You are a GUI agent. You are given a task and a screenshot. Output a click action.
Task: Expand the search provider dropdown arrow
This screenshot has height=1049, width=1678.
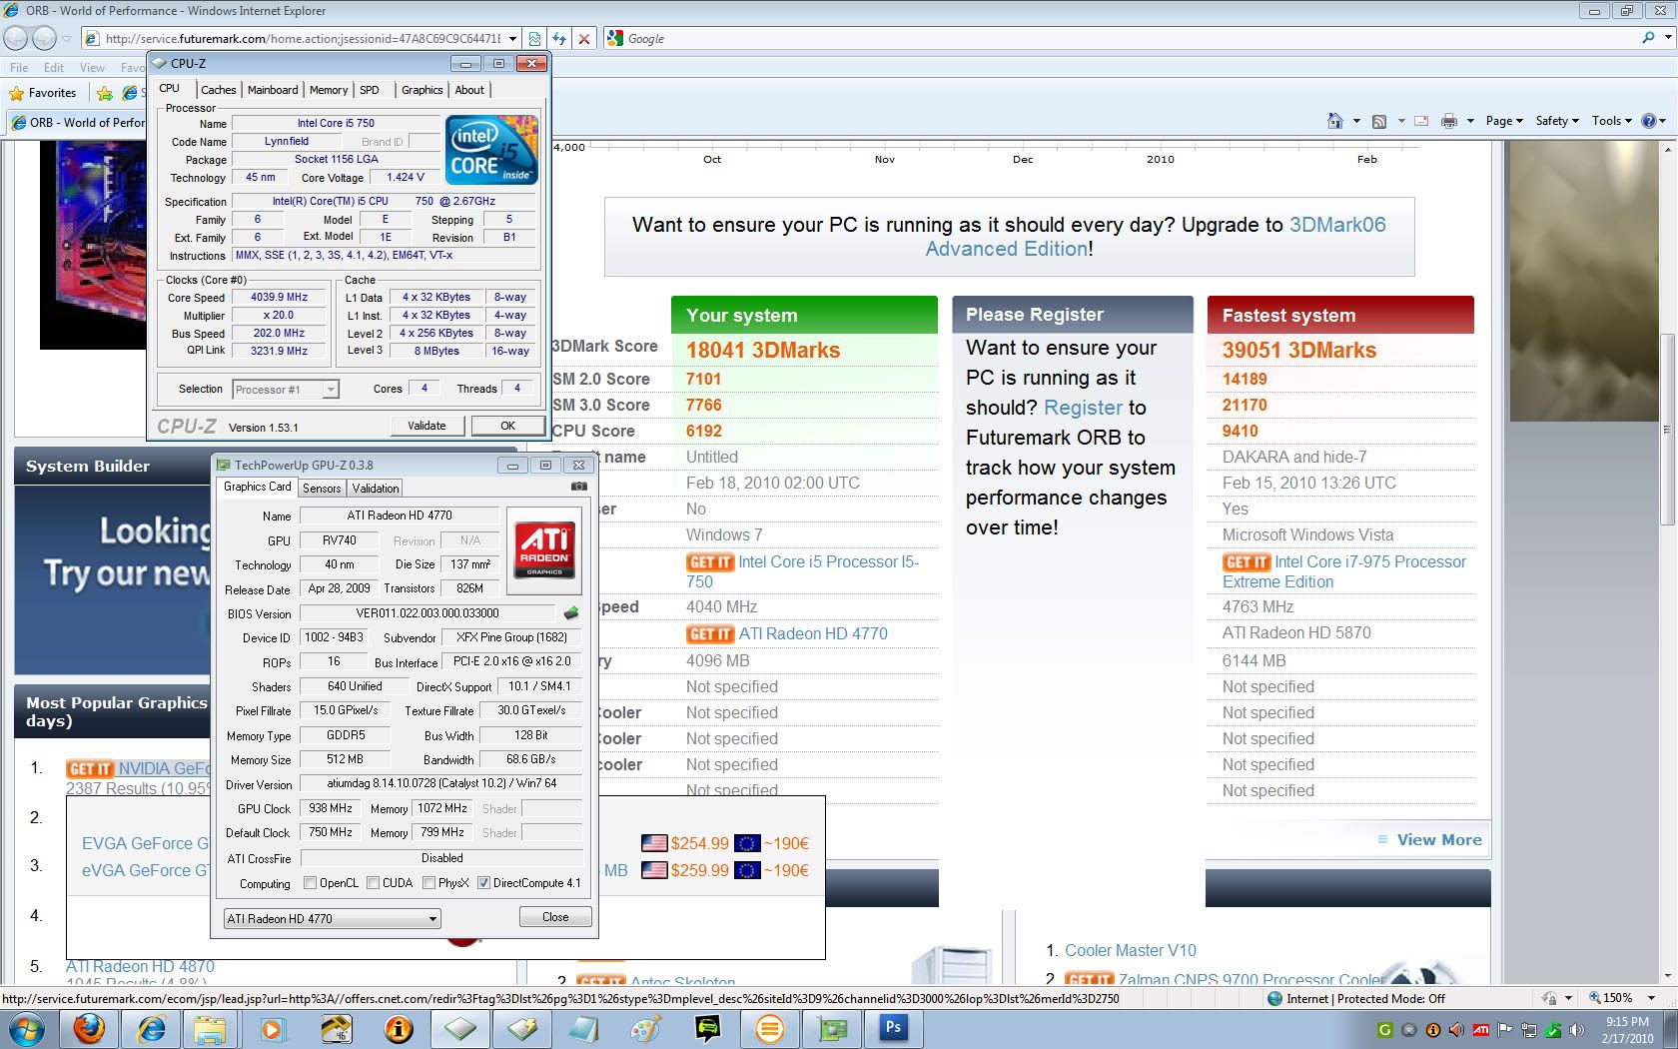pyautogui.click(x=1668, y=38)
